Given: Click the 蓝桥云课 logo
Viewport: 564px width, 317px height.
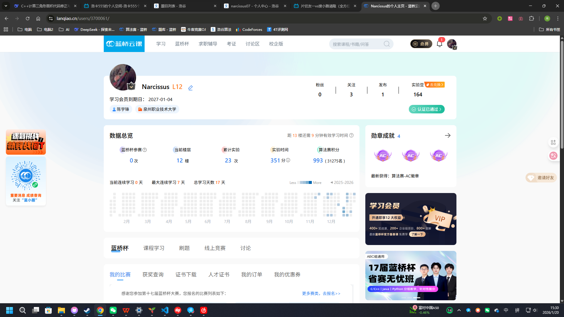Looking at the screenshot, I should (124, 44).
